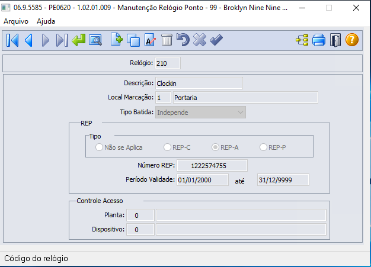Click the Local Marcação code field

[163, 98]
